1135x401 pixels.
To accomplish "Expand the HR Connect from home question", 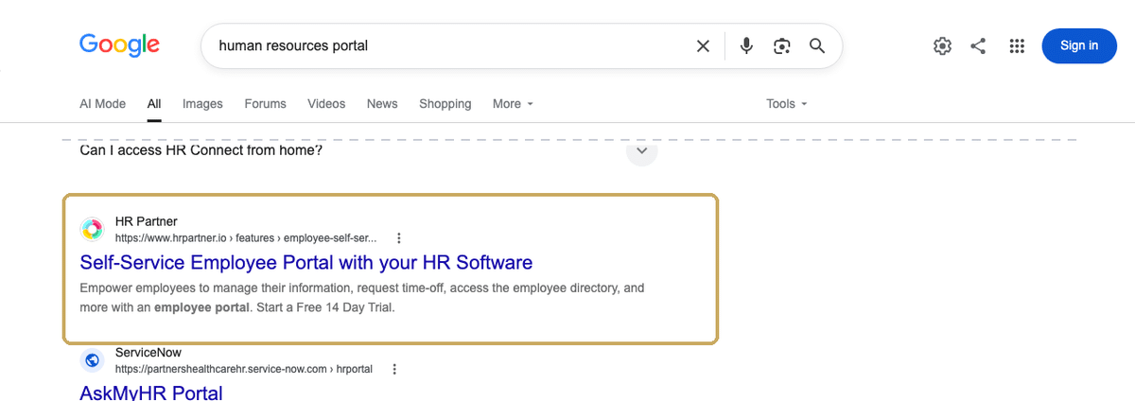I will 641,150.
